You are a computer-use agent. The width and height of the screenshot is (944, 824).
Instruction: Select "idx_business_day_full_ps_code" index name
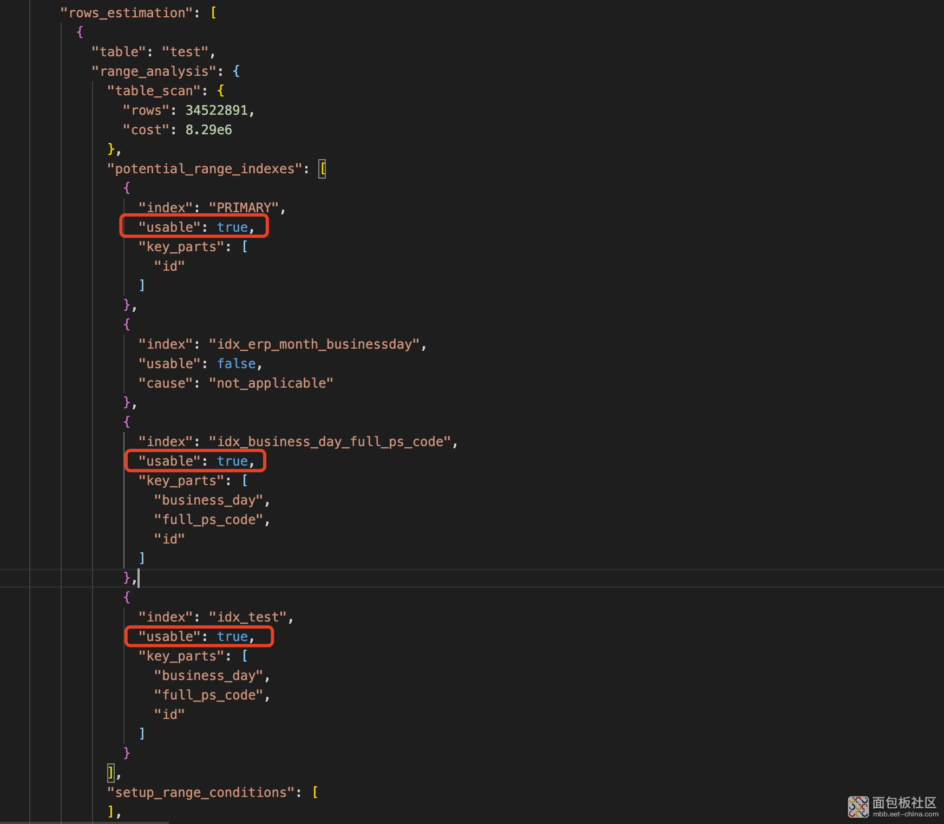point(330,442)
